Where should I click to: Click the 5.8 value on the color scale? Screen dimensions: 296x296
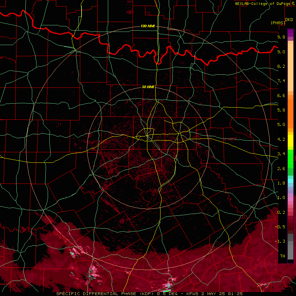(281, 110)
